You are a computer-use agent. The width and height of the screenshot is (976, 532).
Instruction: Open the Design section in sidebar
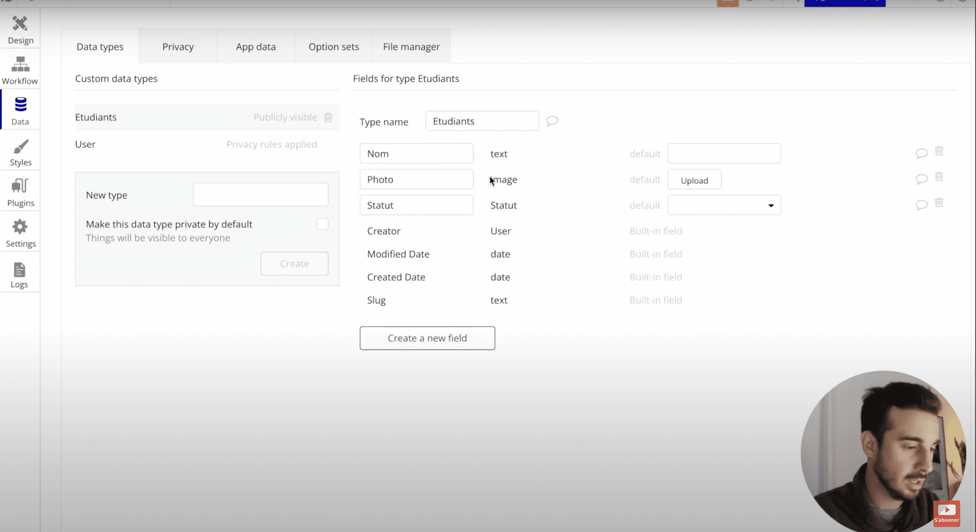(20, 30)
